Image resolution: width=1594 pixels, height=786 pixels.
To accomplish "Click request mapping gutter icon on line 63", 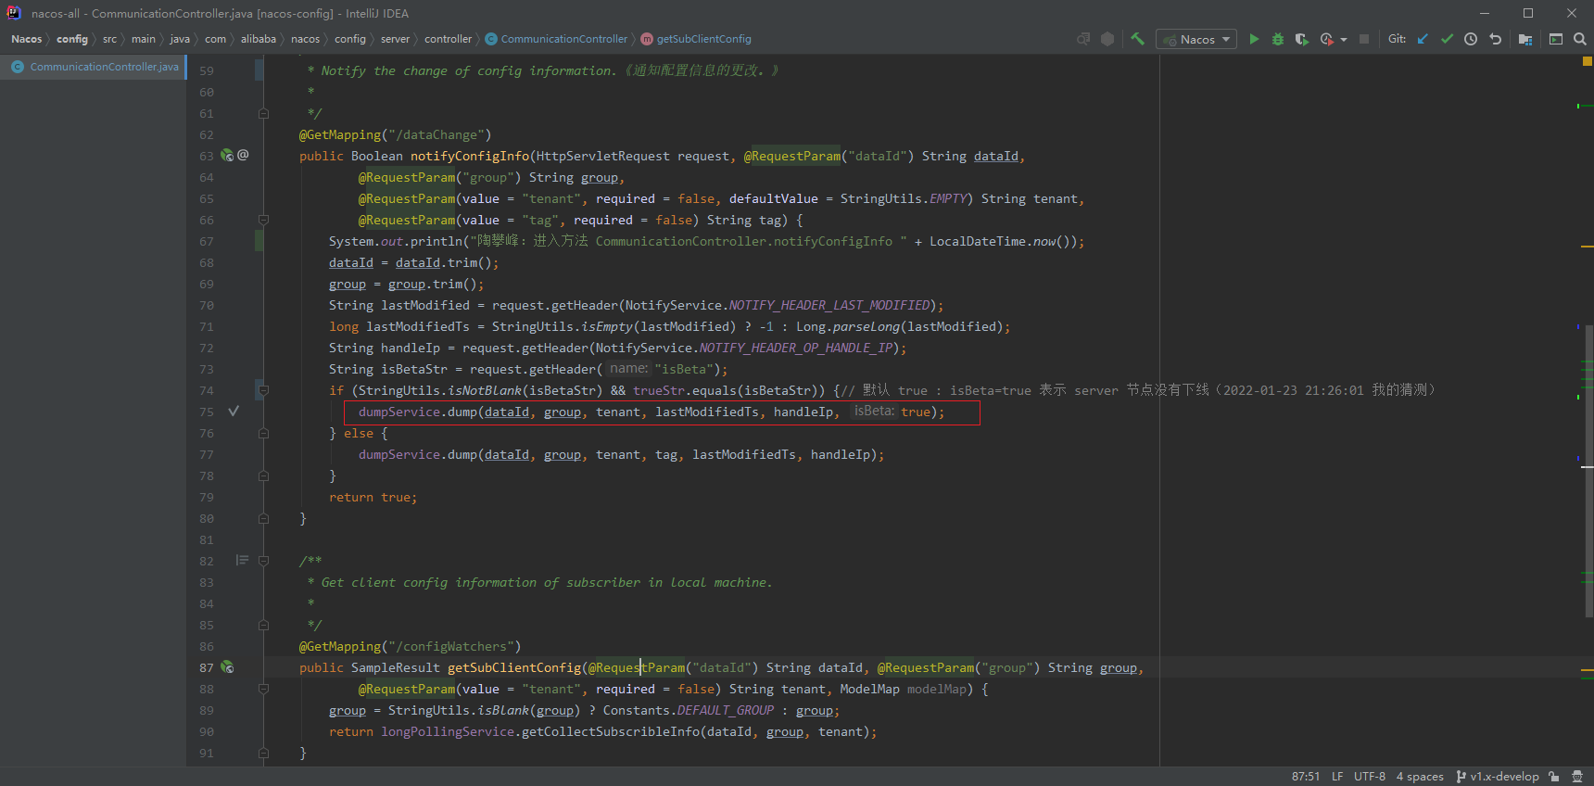I will tap(227, 156).
